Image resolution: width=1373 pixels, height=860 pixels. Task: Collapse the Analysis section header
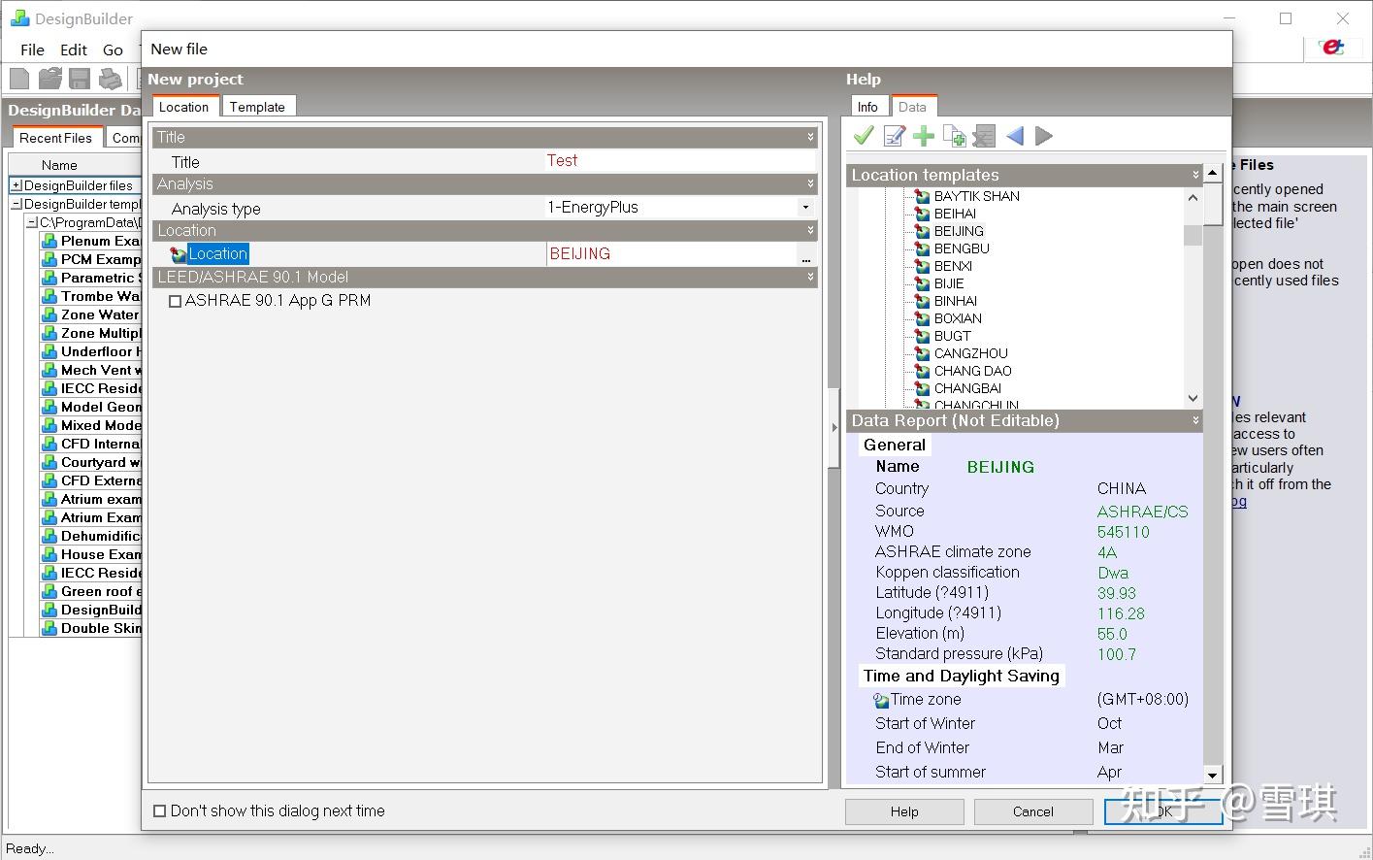(810, 183)
